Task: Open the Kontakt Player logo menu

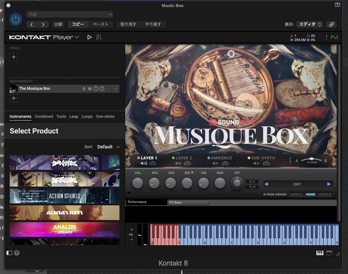Action: pyautogui.click(x=44, y=37)
